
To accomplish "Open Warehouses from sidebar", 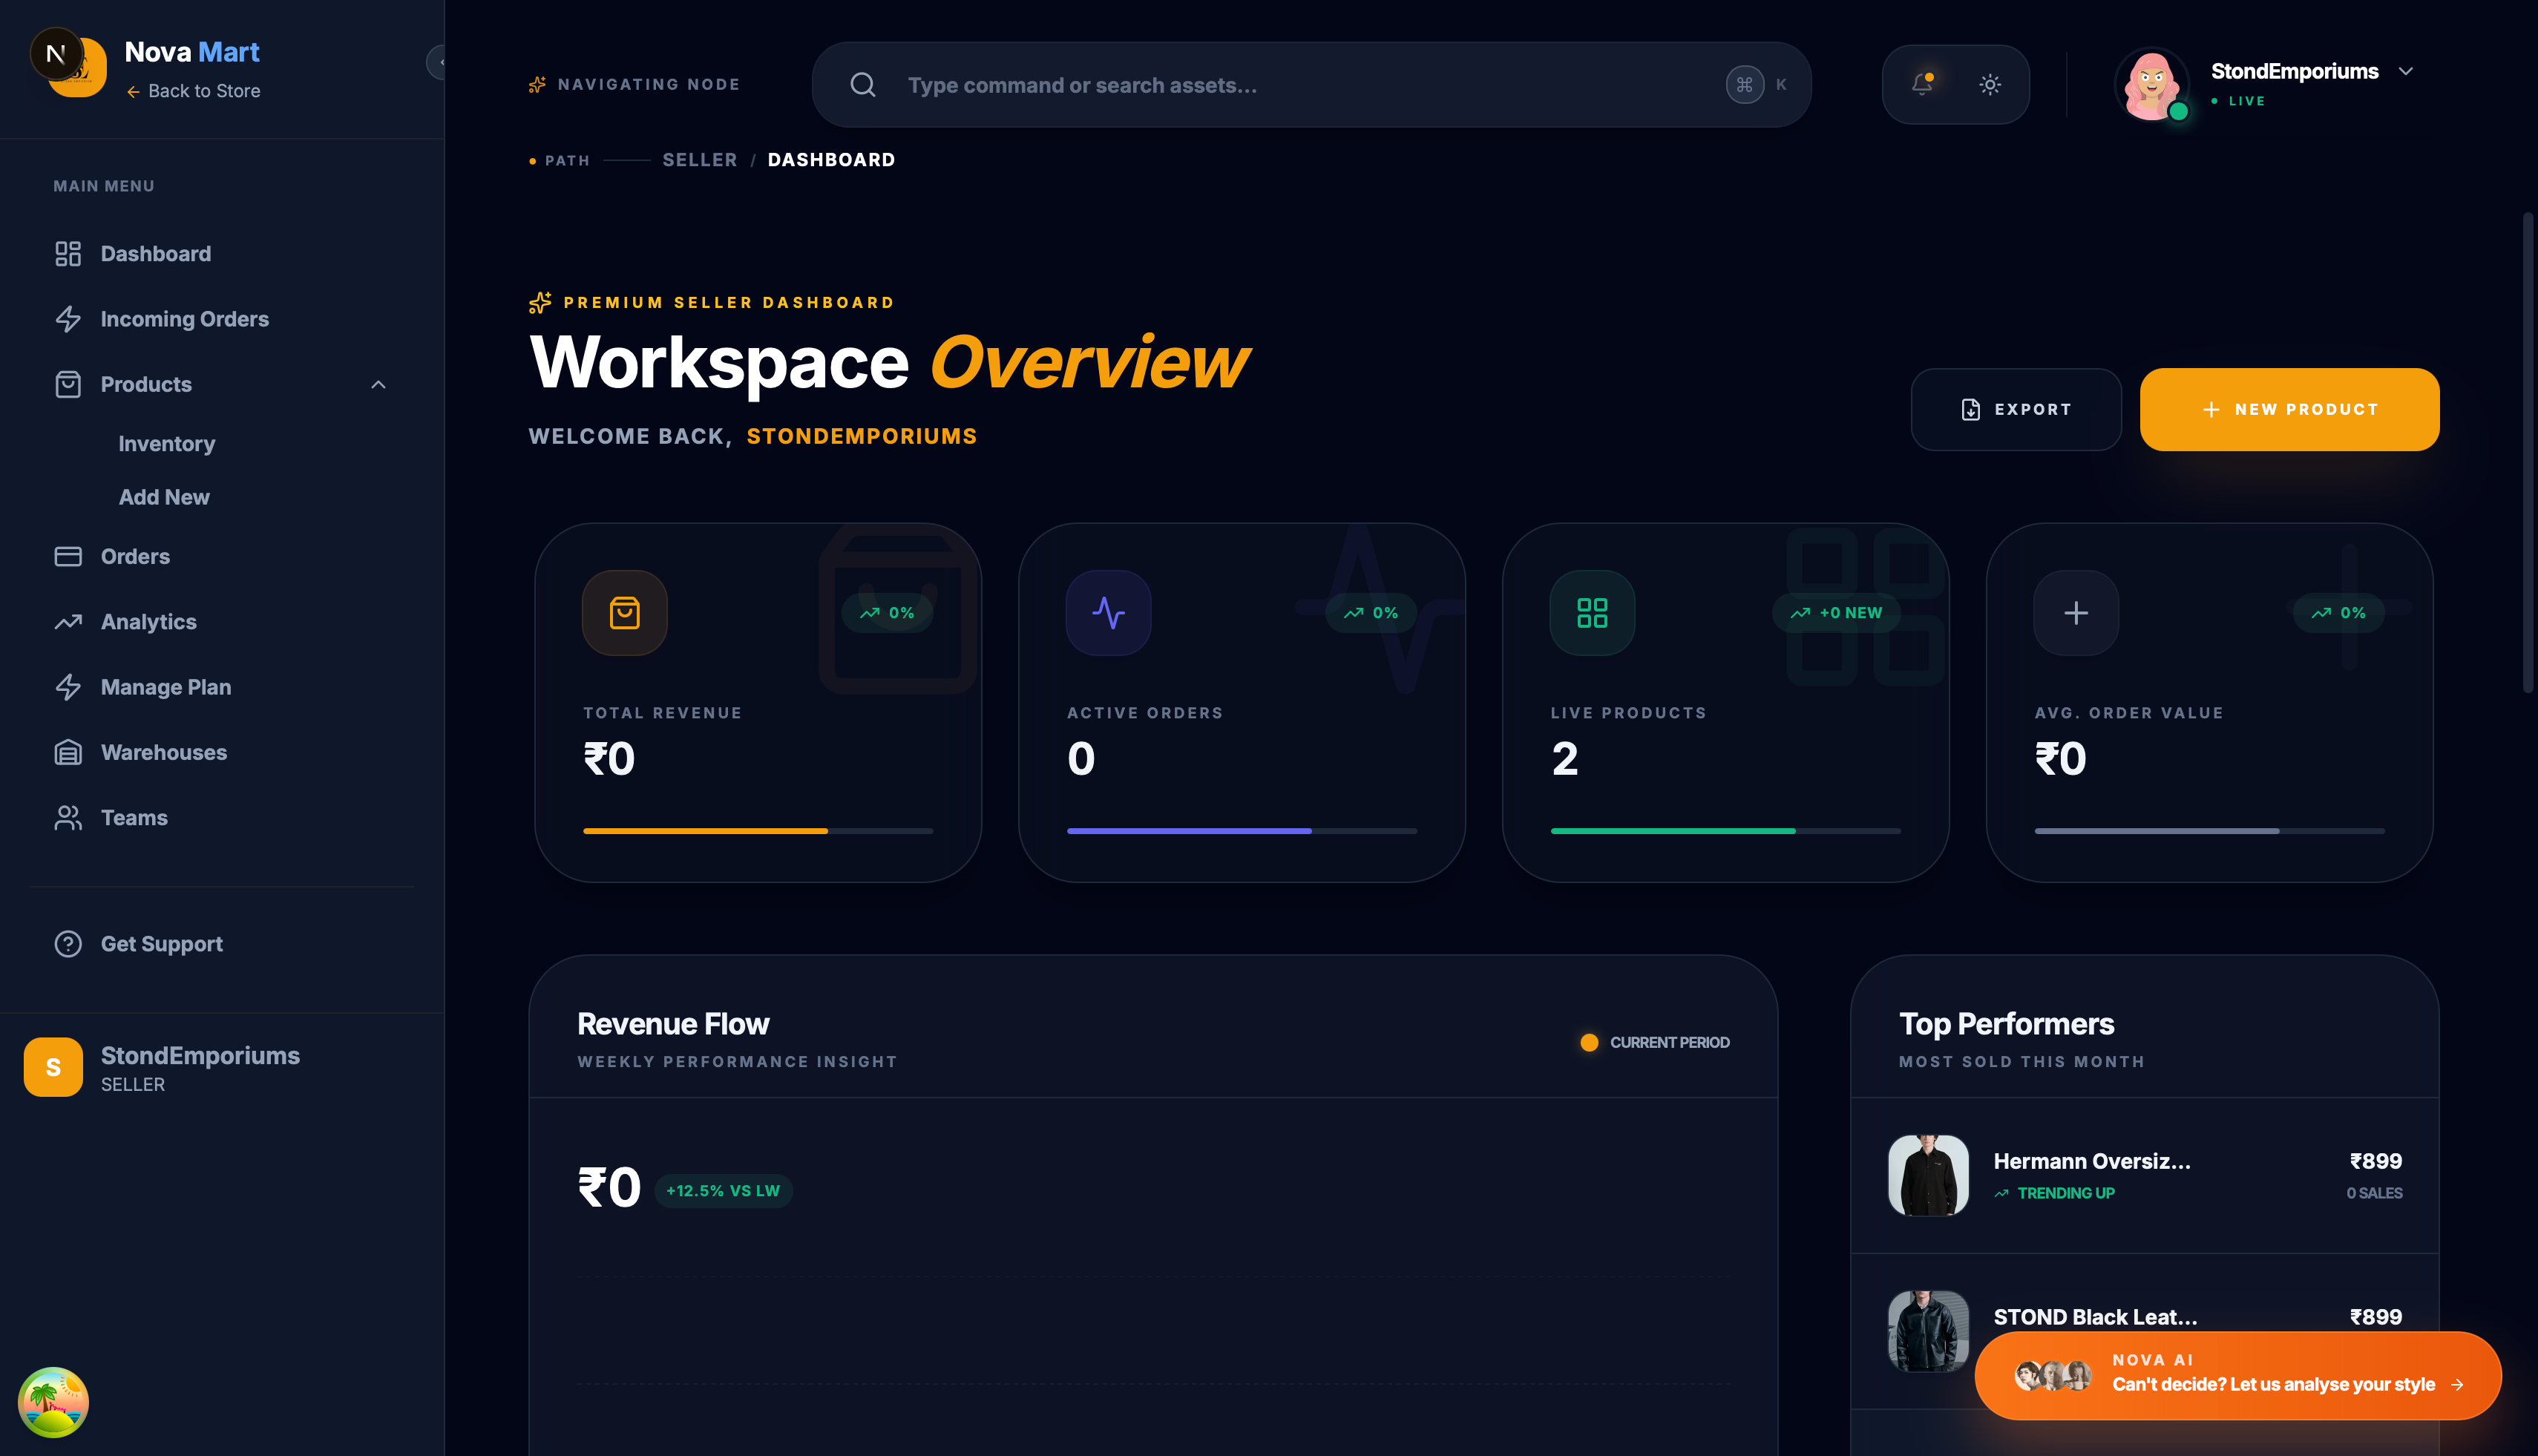I will (x=163, y=752).
